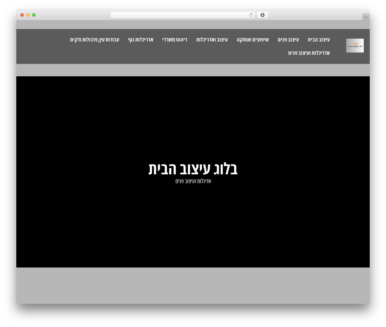Click the אדיכלות ועיצוב פנים subtitle text
Screen dimensions: 386x327
(193, 181)
